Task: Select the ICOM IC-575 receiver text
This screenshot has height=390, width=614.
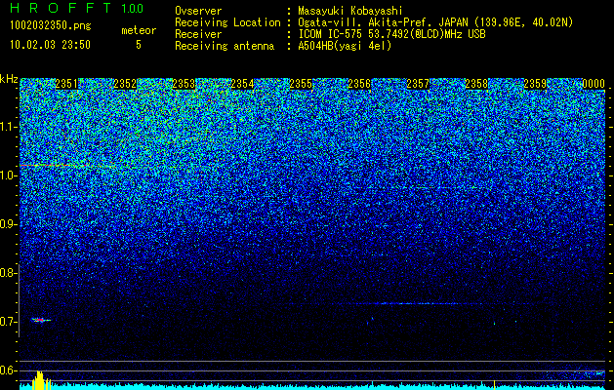Action: [x=391, y=34]
